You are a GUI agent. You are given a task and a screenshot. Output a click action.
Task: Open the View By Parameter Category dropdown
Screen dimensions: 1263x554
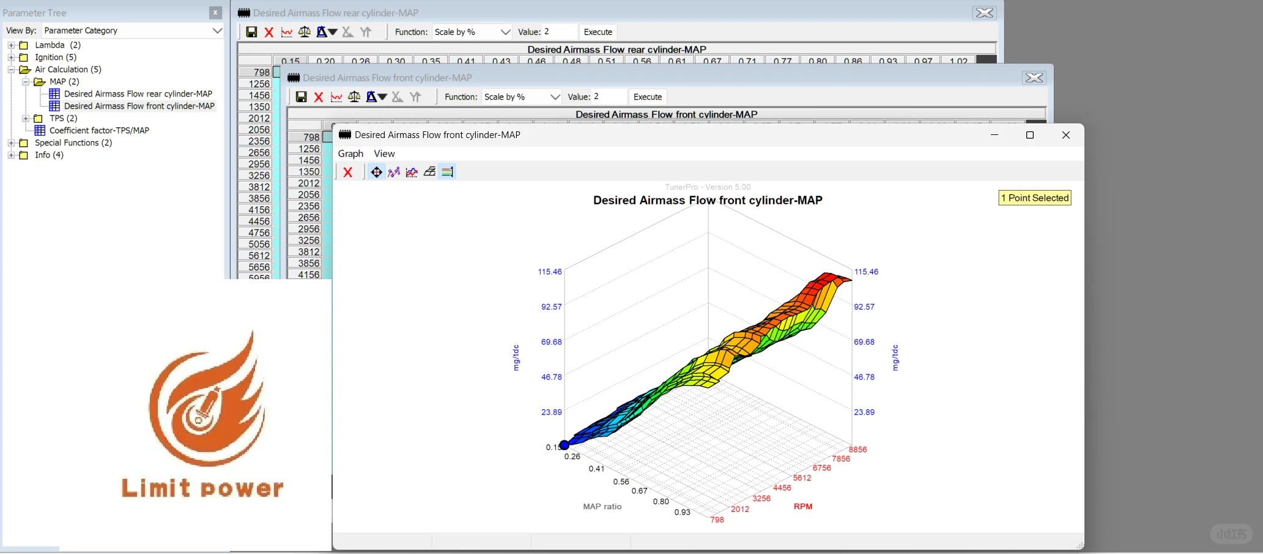[x=217, y=31]
